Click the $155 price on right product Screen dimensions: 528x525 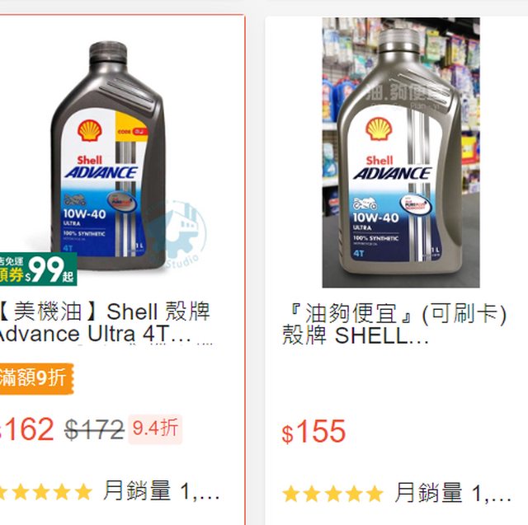[313, 432]
